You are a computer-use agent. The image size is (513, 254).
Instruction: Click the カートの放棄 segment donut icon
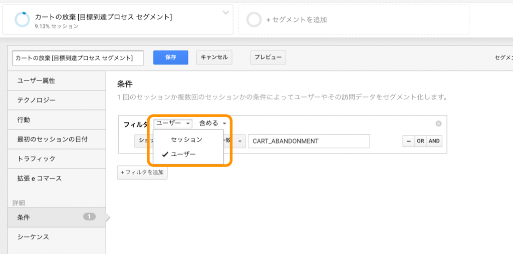[23, 19]
